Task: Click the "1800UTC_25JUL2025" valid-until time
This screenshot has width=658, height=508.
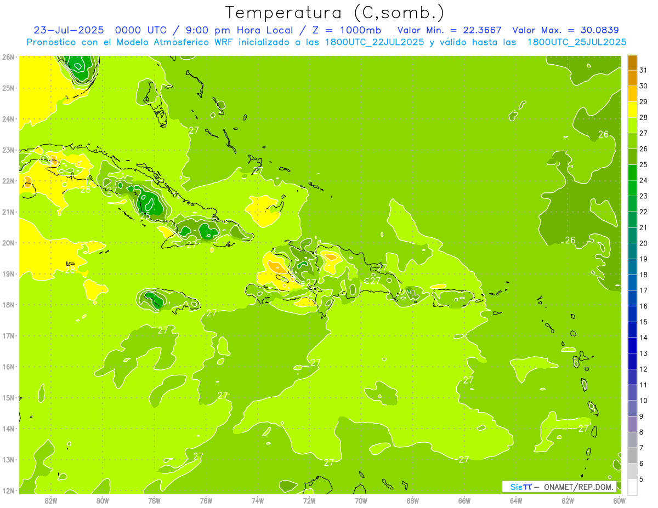Action: (577, 42)
